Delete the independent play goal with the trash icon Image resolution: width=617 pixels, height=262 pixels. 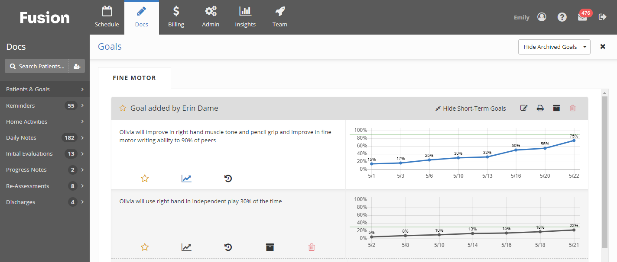(x=311, y=247)
